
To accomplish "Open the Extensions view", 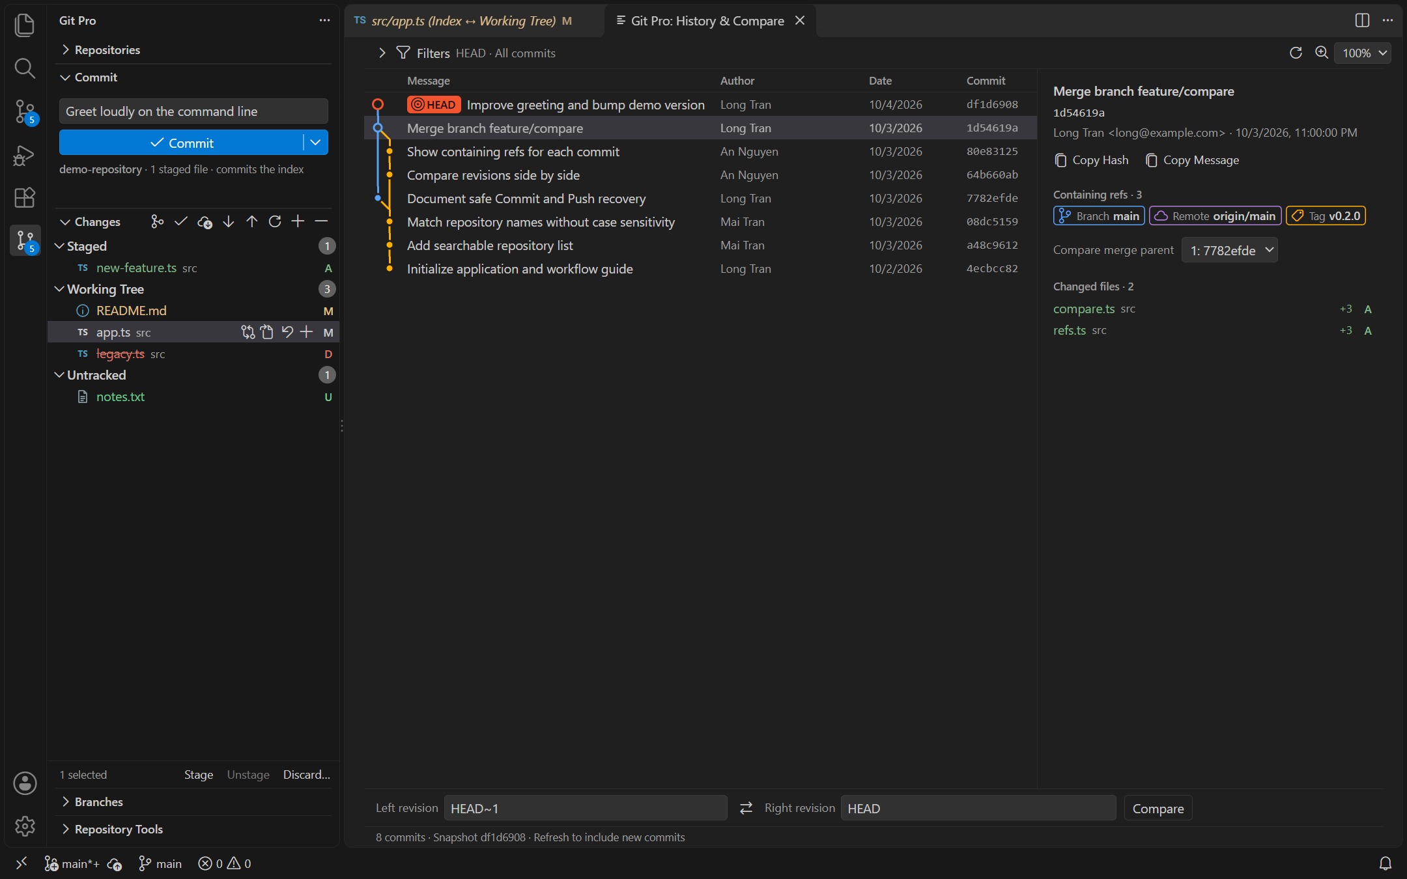I will tap(24, 197).
